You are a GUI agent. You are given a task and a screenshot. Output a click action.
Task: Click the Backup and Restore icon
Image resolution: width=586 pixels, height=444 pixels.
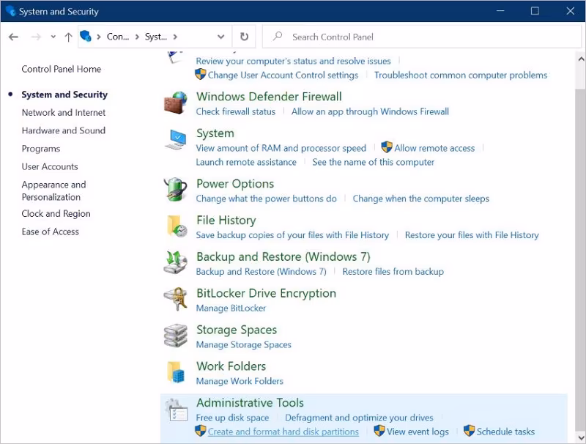(175, 262)
